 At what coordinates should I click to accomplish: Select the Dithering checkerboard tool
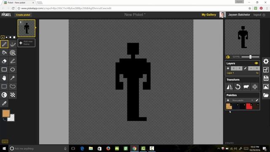click(x=13, y=95)
